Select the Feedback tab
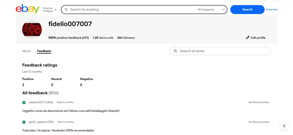 [x=44, y=51]
